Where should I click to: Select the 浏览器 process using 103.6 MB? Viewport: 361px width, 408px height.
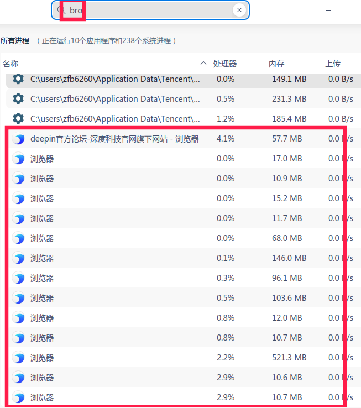[184, 298]
